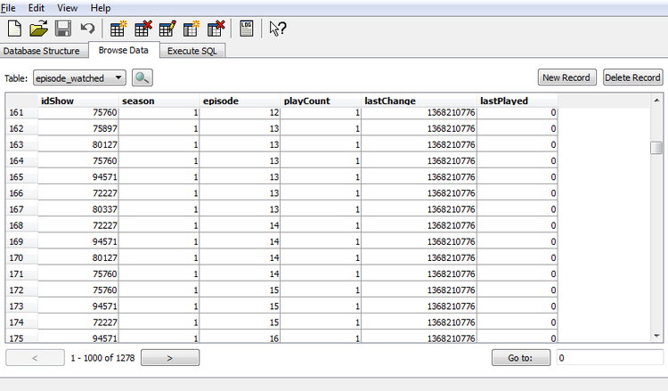Open a database with the folder icon
This screenshot has width=668, height=391.
coord(39,29)
